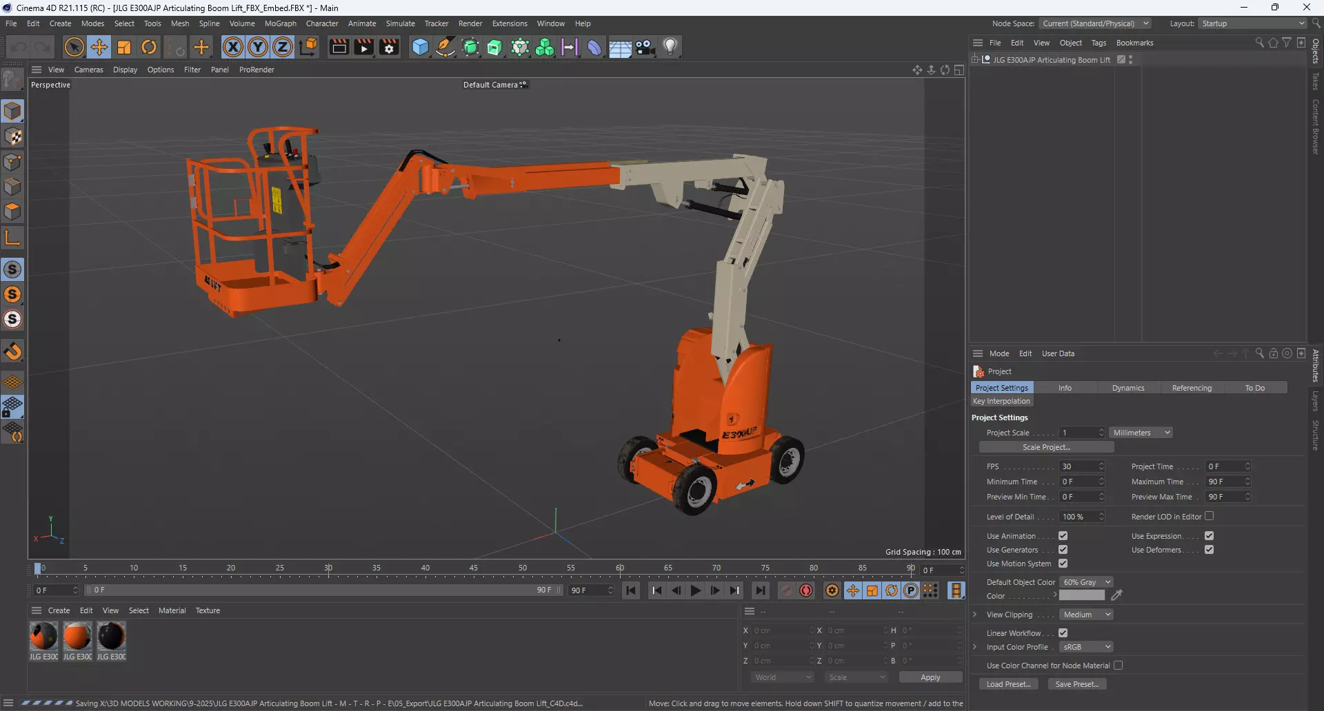Open the Layout Startup dropdown
This screenshot has width=1324, height=711.
tap(1252, 23)
